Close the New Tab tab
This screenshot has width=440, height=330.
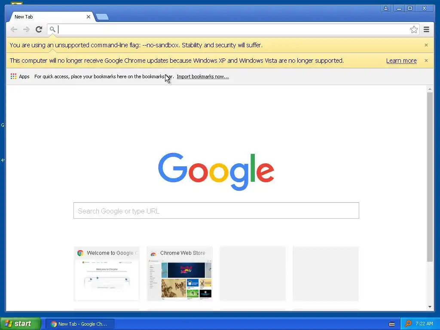tap(89, 17)
